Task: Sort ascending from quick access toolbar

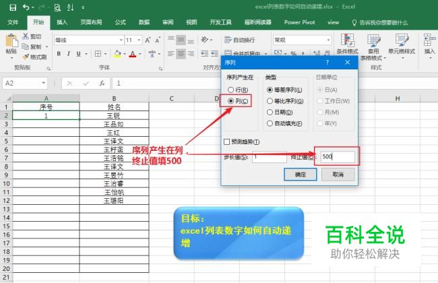Action: tap(70, 7)
